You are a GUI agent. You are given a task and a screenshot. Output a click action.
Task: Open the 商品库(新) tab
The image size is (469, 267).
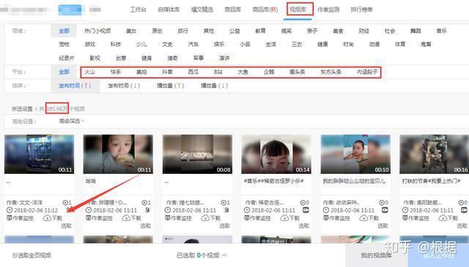(x=265, y=10)
